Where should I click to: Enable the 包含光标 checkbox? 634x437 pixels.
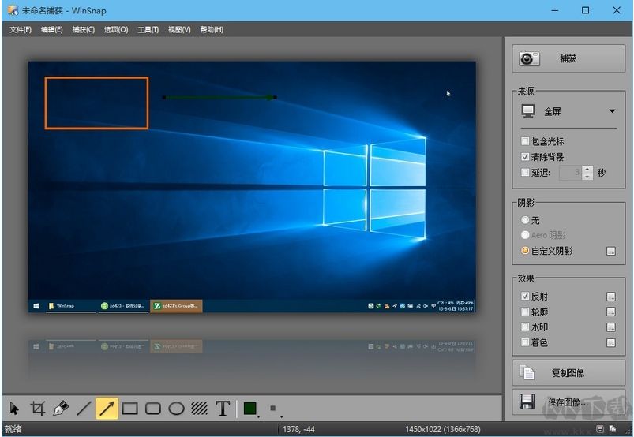coord(526,142)
